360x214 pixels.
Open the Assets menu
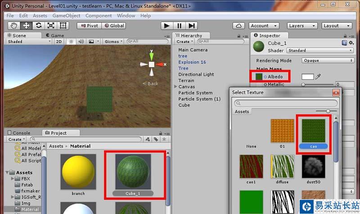(40, 16)
